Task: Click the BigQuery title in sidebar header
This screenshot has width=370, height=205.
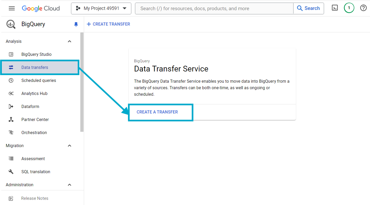Action: [x=33, y=24]
